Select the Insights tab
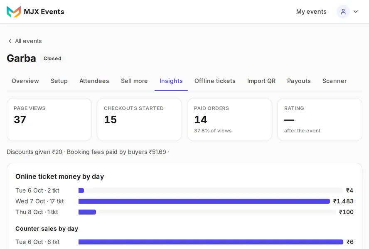 point(171,81)
